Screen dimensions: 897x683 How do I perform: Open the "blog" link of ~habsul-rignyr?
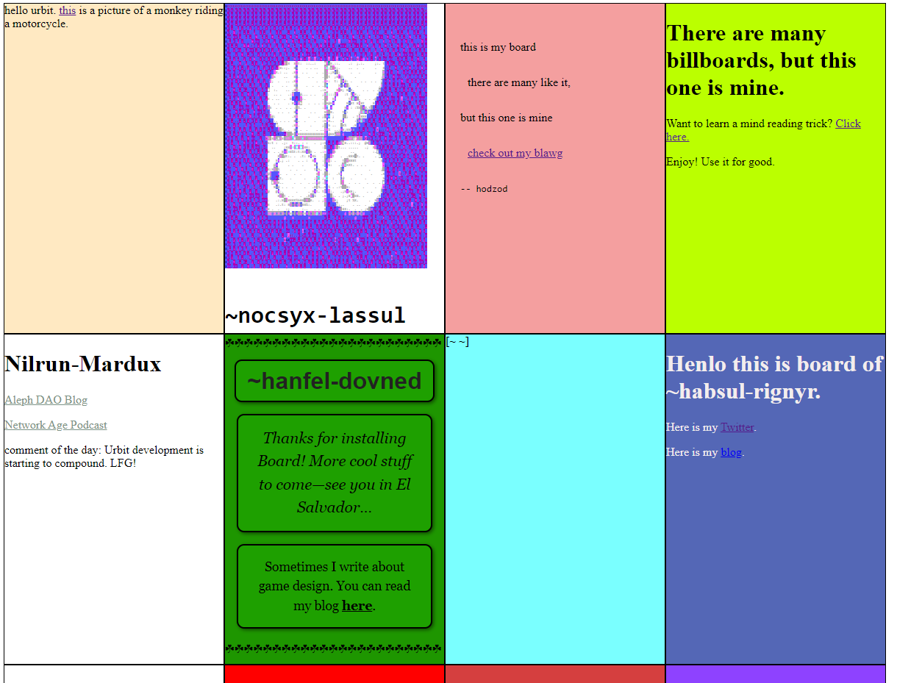point(732,452)
